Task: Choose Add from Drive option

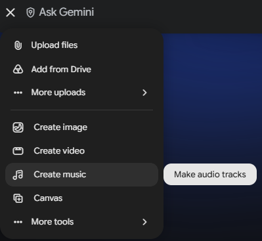Action: tap(81, 69)
